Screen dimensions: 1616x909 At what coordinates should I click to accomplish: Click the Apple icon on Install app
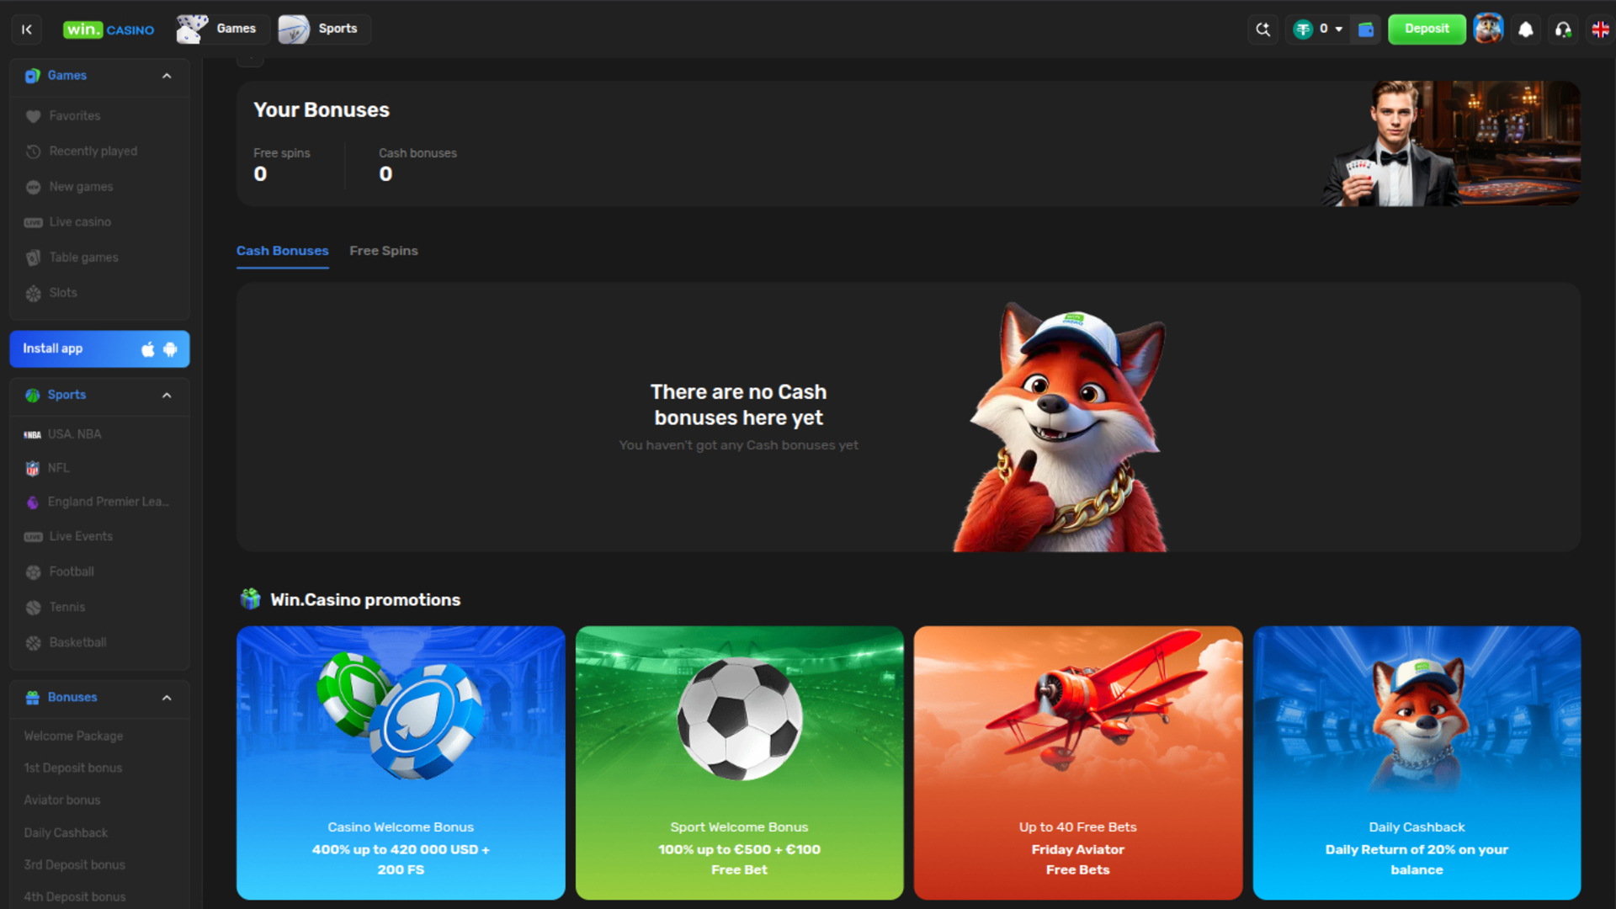(x=148, y=349)
